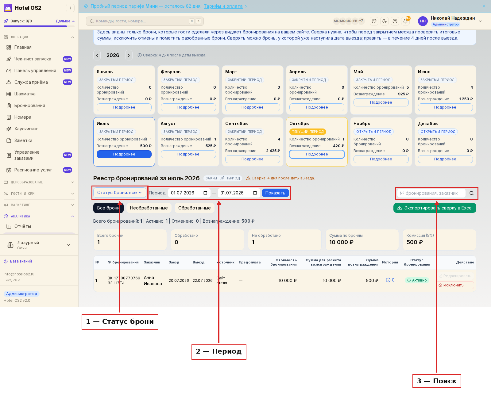491x395 pixels.
Task: Click the Показать button
Action: click(275, 193)
